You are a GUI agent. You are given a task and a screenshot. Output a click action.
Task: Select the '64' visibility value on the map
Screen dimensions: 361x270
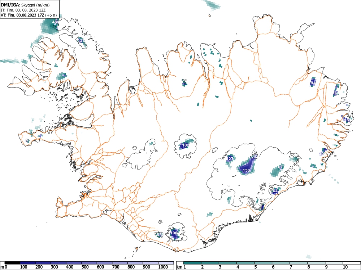(275, 191)
